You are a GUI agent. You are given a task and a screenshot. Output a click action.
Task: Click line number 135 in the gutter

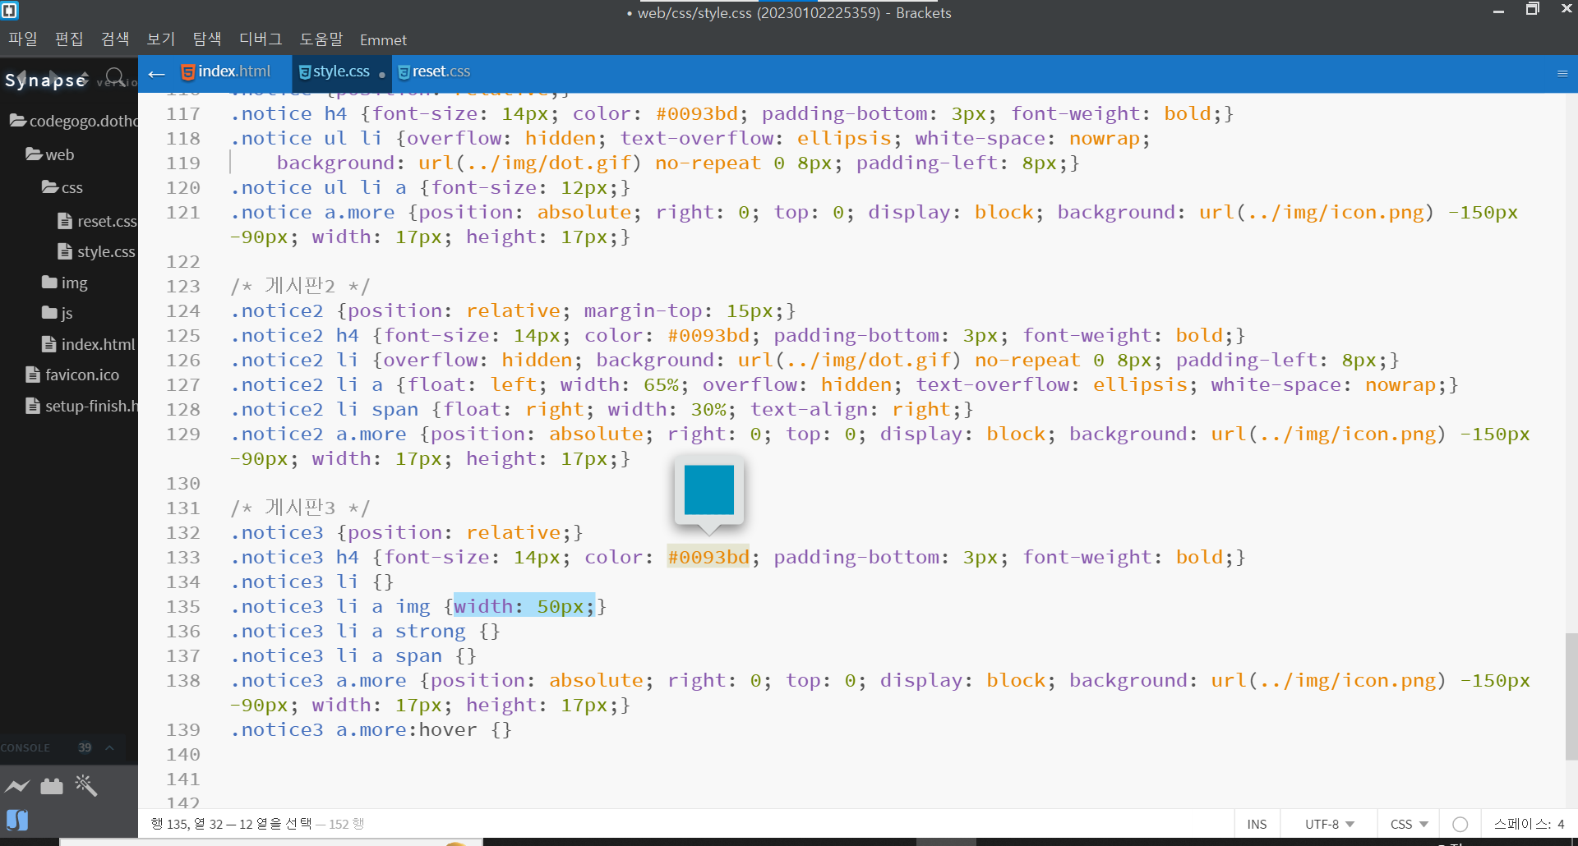coord(183,606)
